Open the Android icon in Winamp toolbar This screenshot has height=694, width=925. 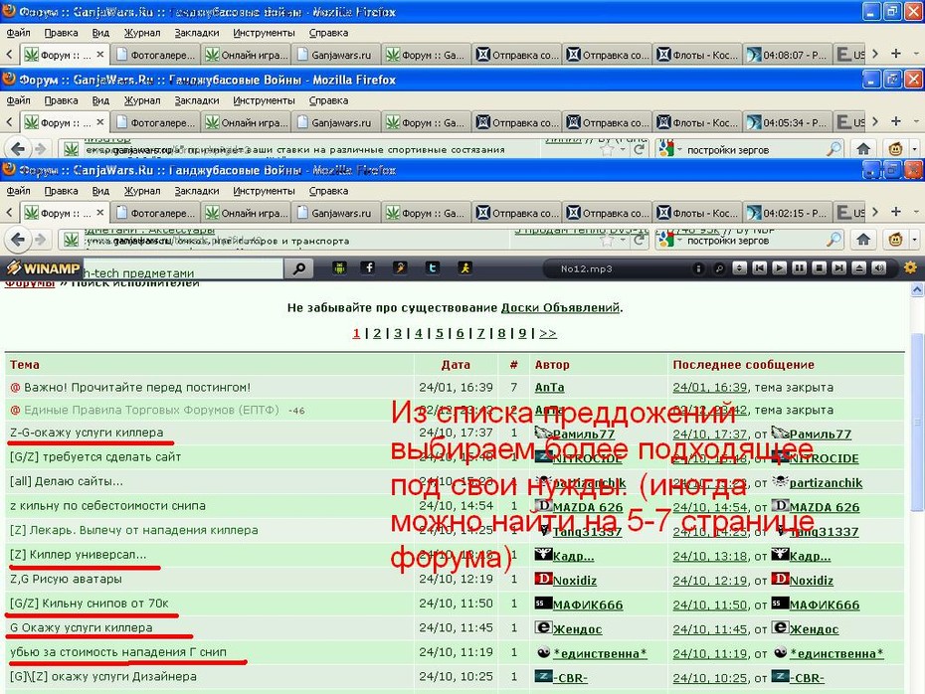339,268
